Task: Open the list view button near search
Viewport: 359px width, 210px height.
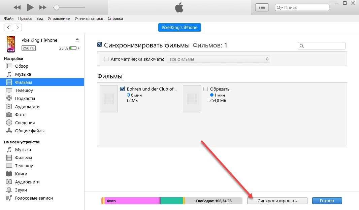Action: (x=262, y=7)
